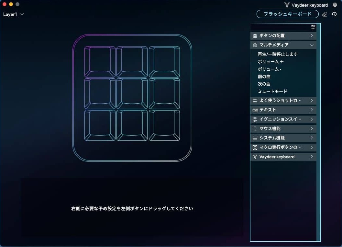
Task: Open the Layer1 dropdown
Action: click(x=14, y=14)
